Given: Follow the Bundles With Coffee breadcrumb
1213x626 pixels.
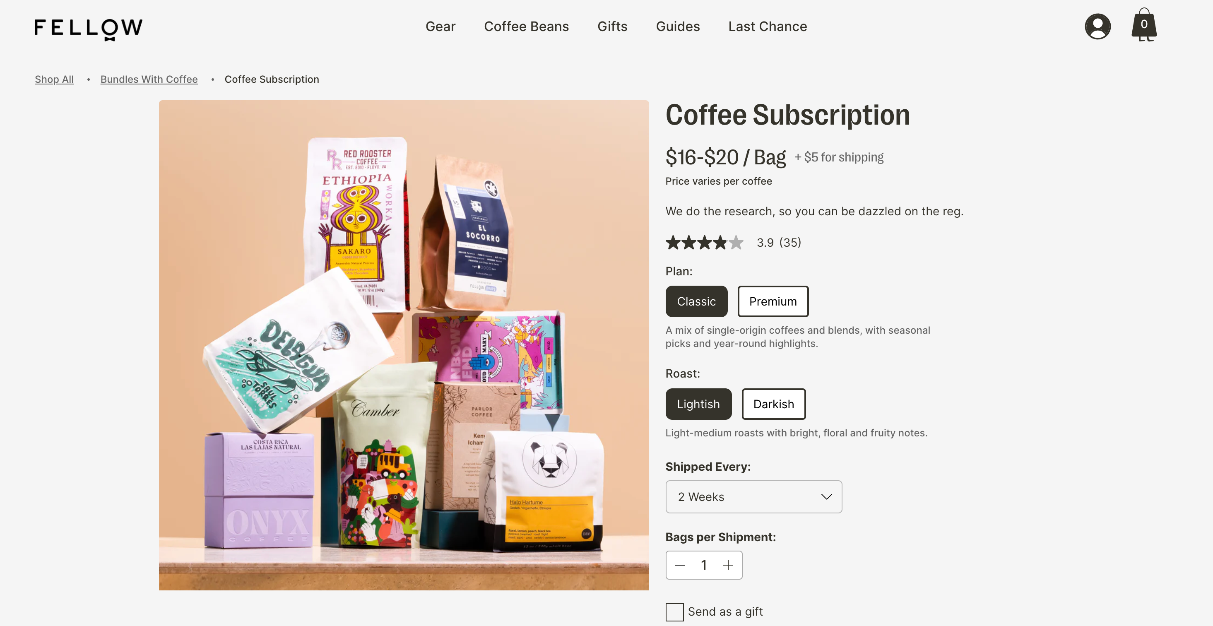Looking at the screenshot, I should click(x=149, y=79).
